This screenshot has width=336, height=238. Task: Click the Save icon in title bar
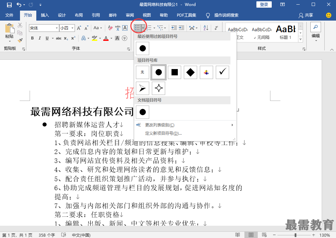click(9, 5)
